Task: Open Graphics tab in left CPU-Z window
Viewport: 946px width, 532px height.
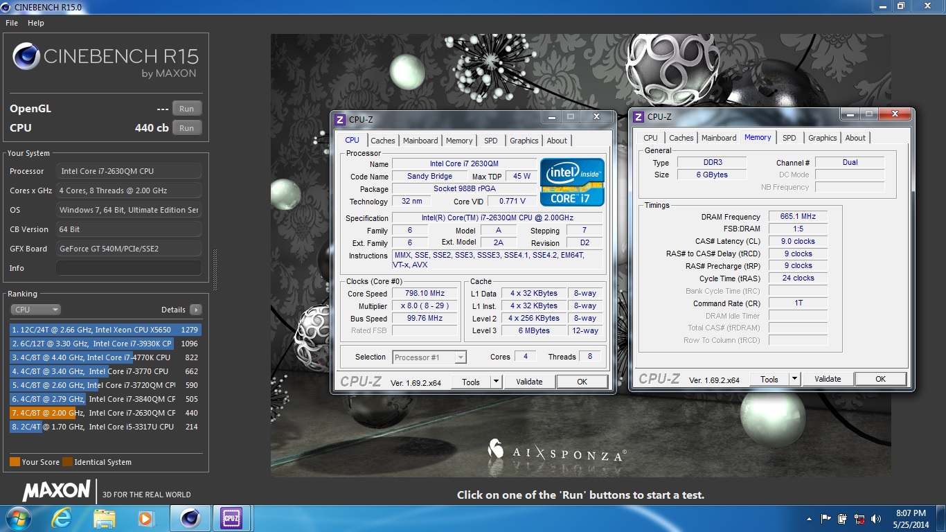Action: pos(524,141)
